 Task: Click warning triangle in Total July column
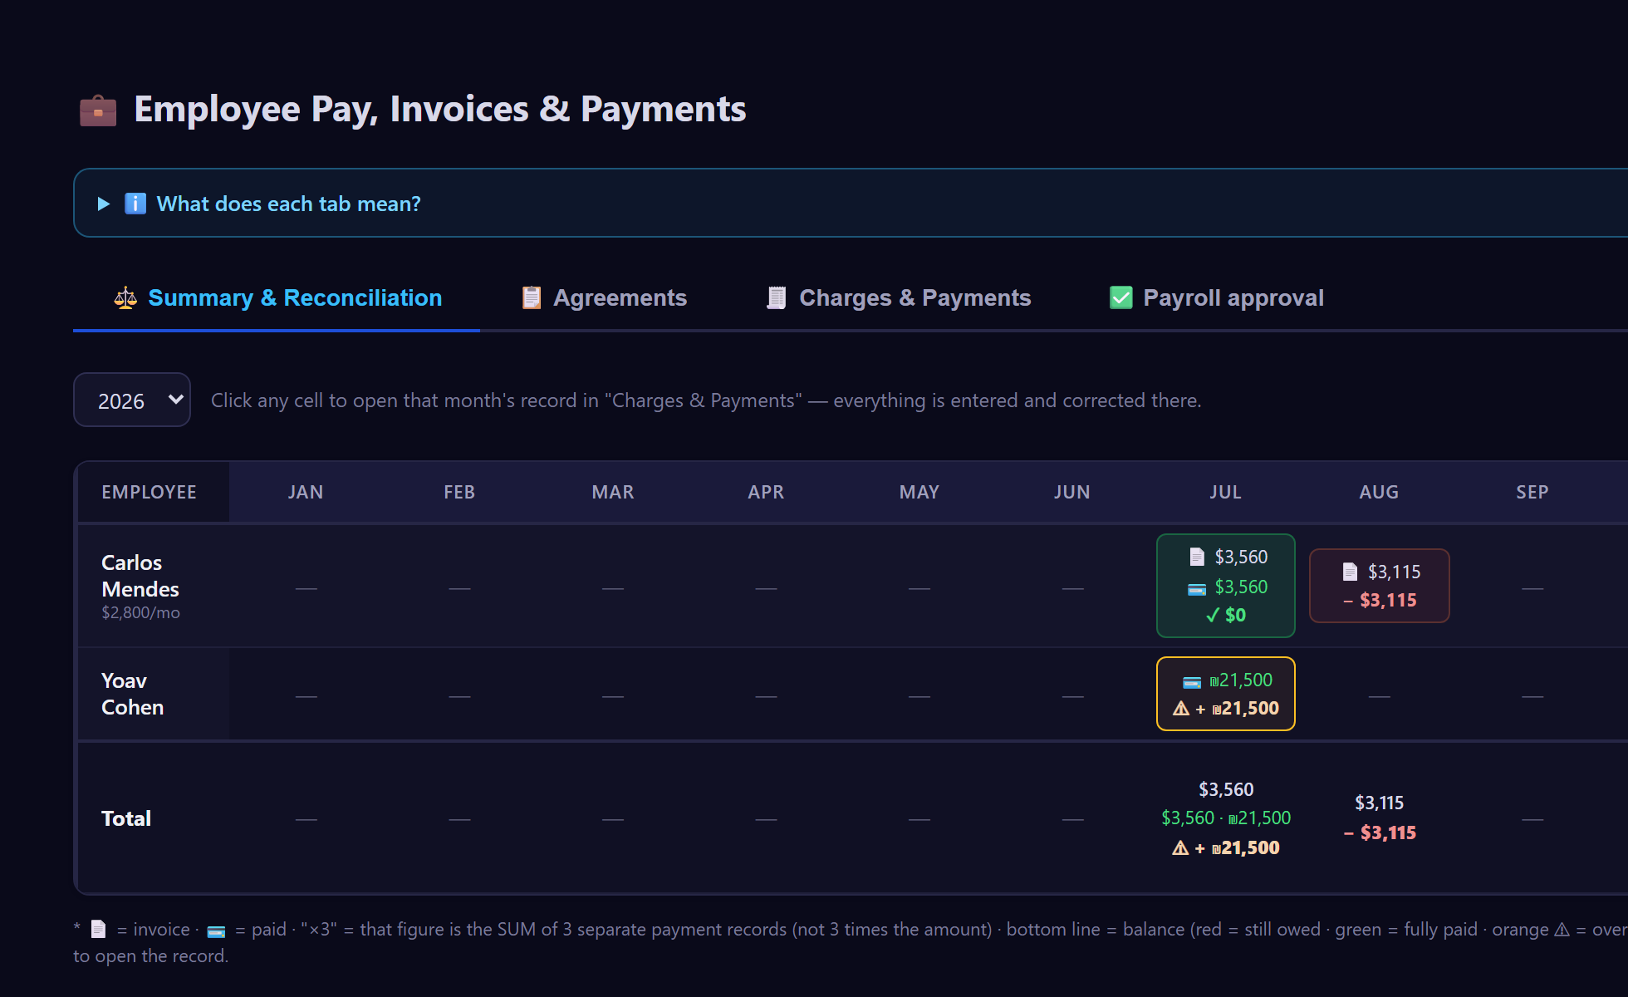(1180, 848)
